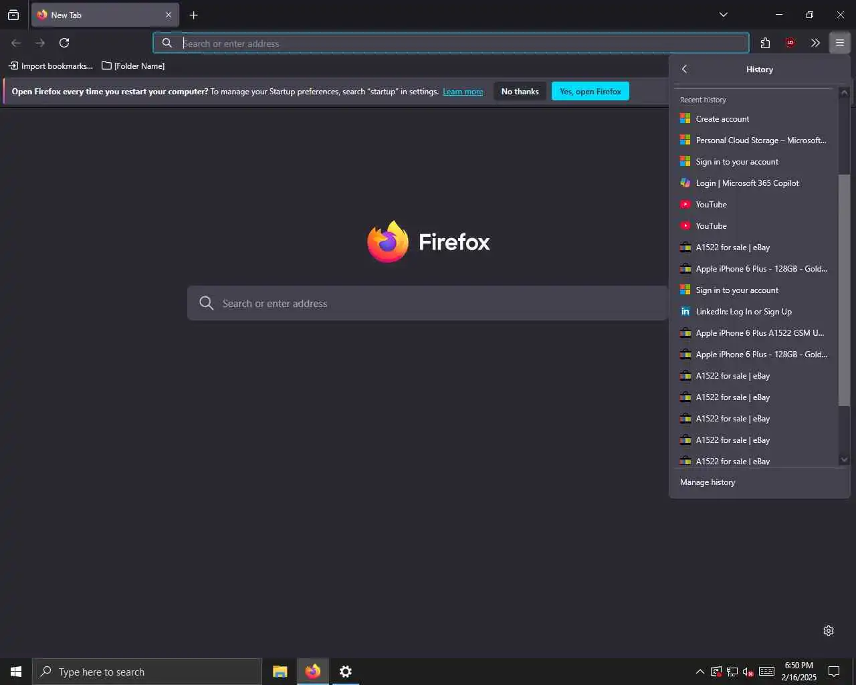Open LinkedIn: Log In or Sign Up entry
The height and width of the screenshot is (685, 856).
coord(756,312)
